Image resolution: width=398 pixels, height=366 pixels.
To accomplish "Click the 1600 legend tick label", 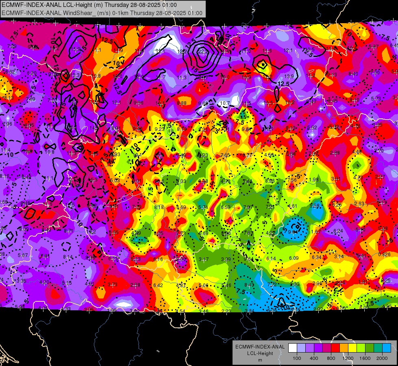I will (365, 358).
